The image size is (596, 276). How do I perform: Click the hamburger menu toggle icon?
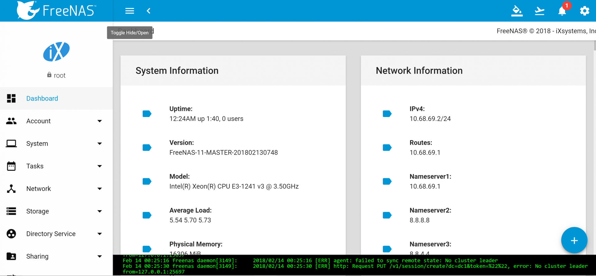click(129, 11)
